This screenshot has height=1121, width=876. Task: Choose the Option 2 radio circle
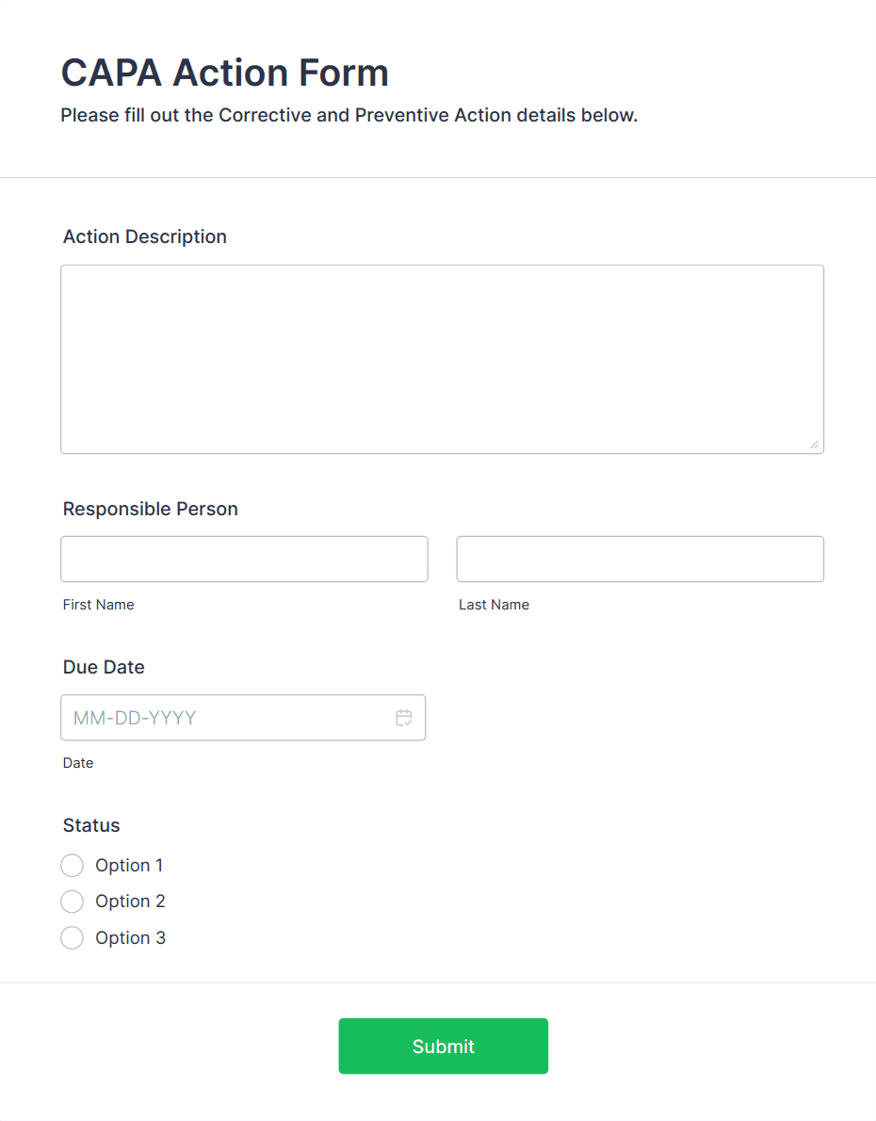72,902
